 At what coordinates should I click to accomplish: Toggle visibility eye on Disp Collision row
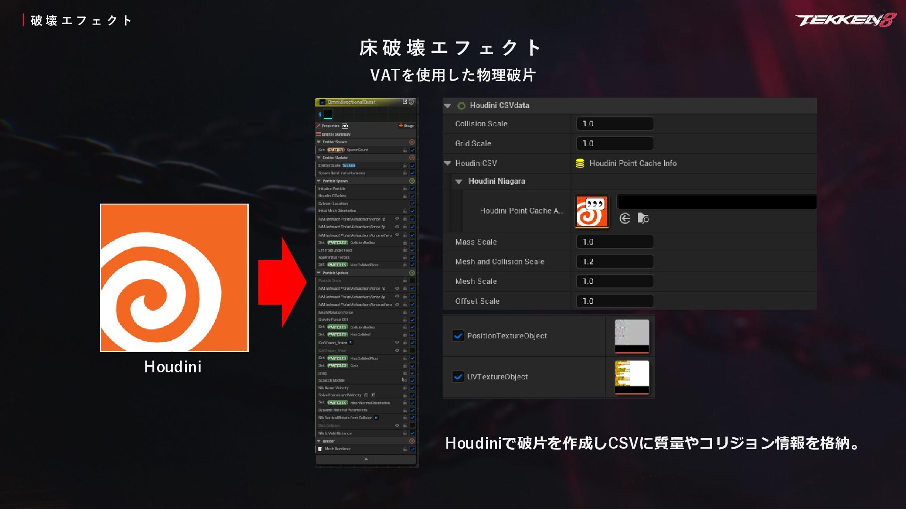397,425
